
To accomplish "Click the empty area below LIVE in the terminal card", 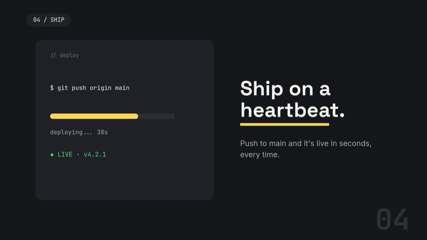I will pos(124,179).
